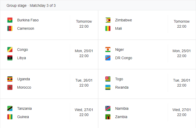Click the Cameroon flag icon
Image resolution: width=196 pixels, height=128 pixels.
[10, 28]
